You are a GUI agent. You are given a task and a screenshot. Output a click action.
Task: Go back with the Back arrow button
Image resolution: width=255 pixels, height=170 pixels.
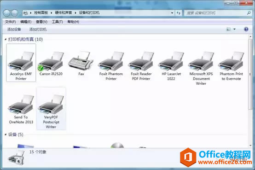pyautogui.click(x=6, y=13)
